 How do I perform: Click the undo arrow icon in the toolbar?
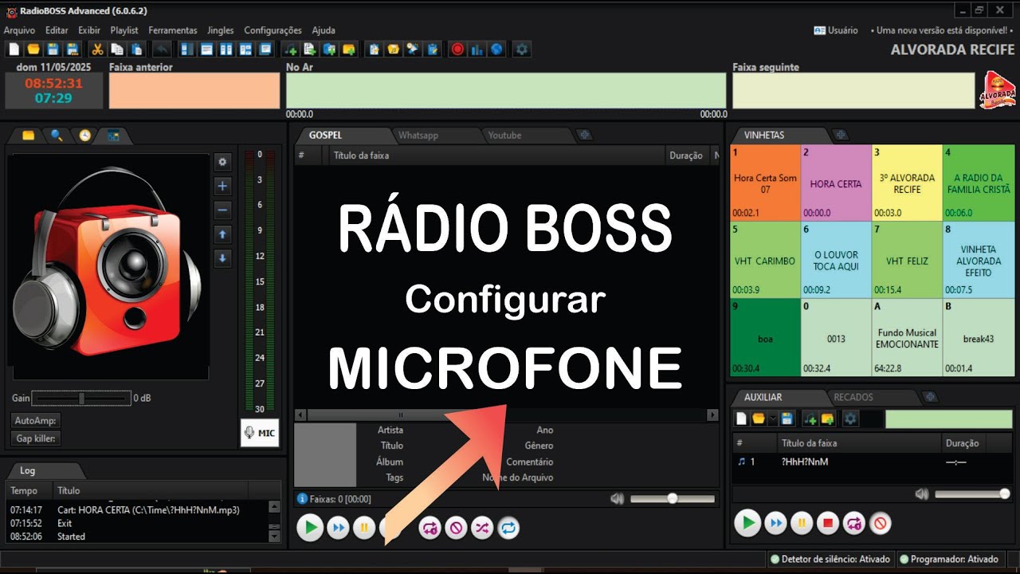pyautogui.click(x=162, y=49)
